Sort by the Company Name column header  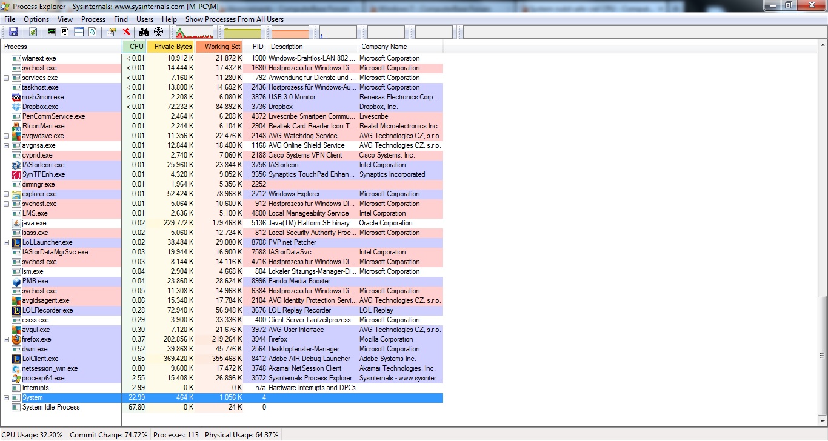pos(400,47)
